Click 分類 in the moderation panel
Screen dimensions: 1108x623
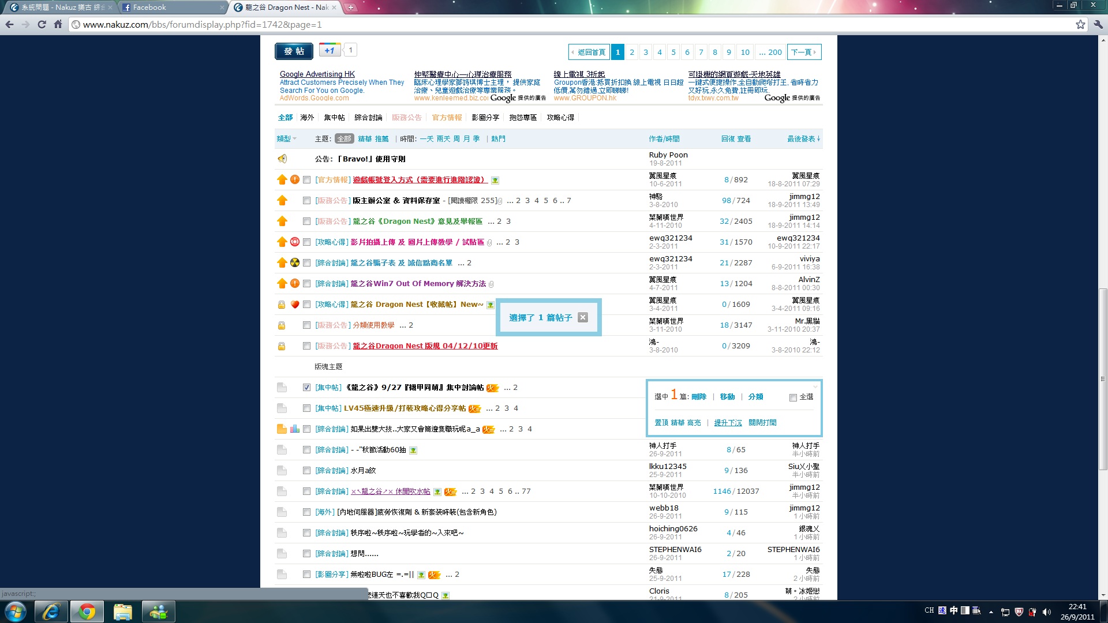755,396
